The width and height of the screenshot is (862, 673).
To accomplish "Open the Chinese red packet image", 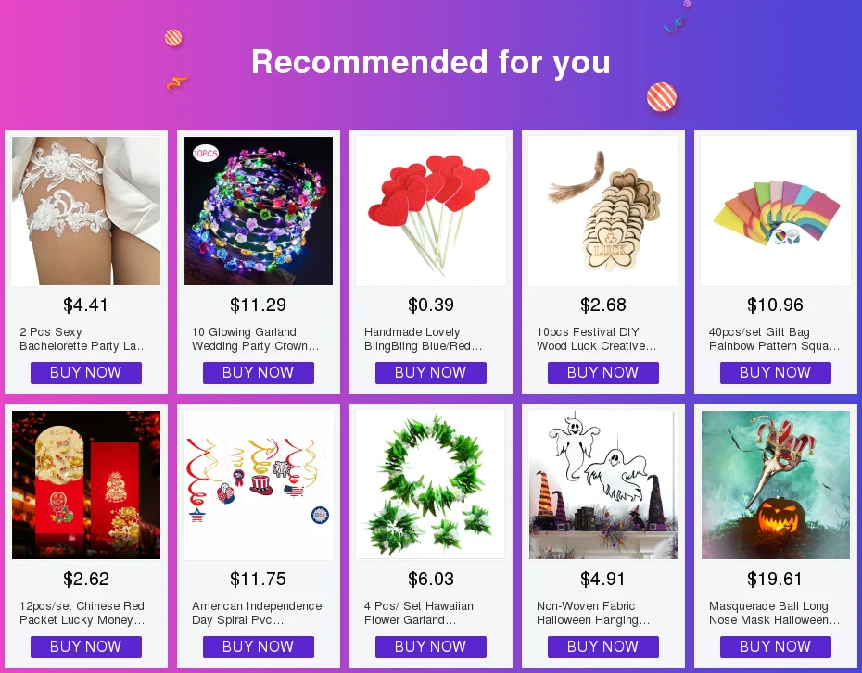I will pos(86,485).
